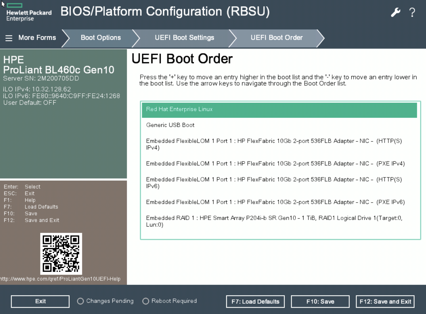Open the wrench settings icon

396,12
